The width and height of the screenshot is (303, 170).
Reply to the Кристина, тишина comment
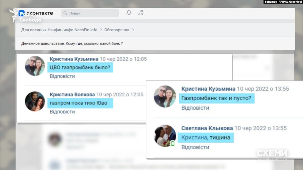coord(195,147)
